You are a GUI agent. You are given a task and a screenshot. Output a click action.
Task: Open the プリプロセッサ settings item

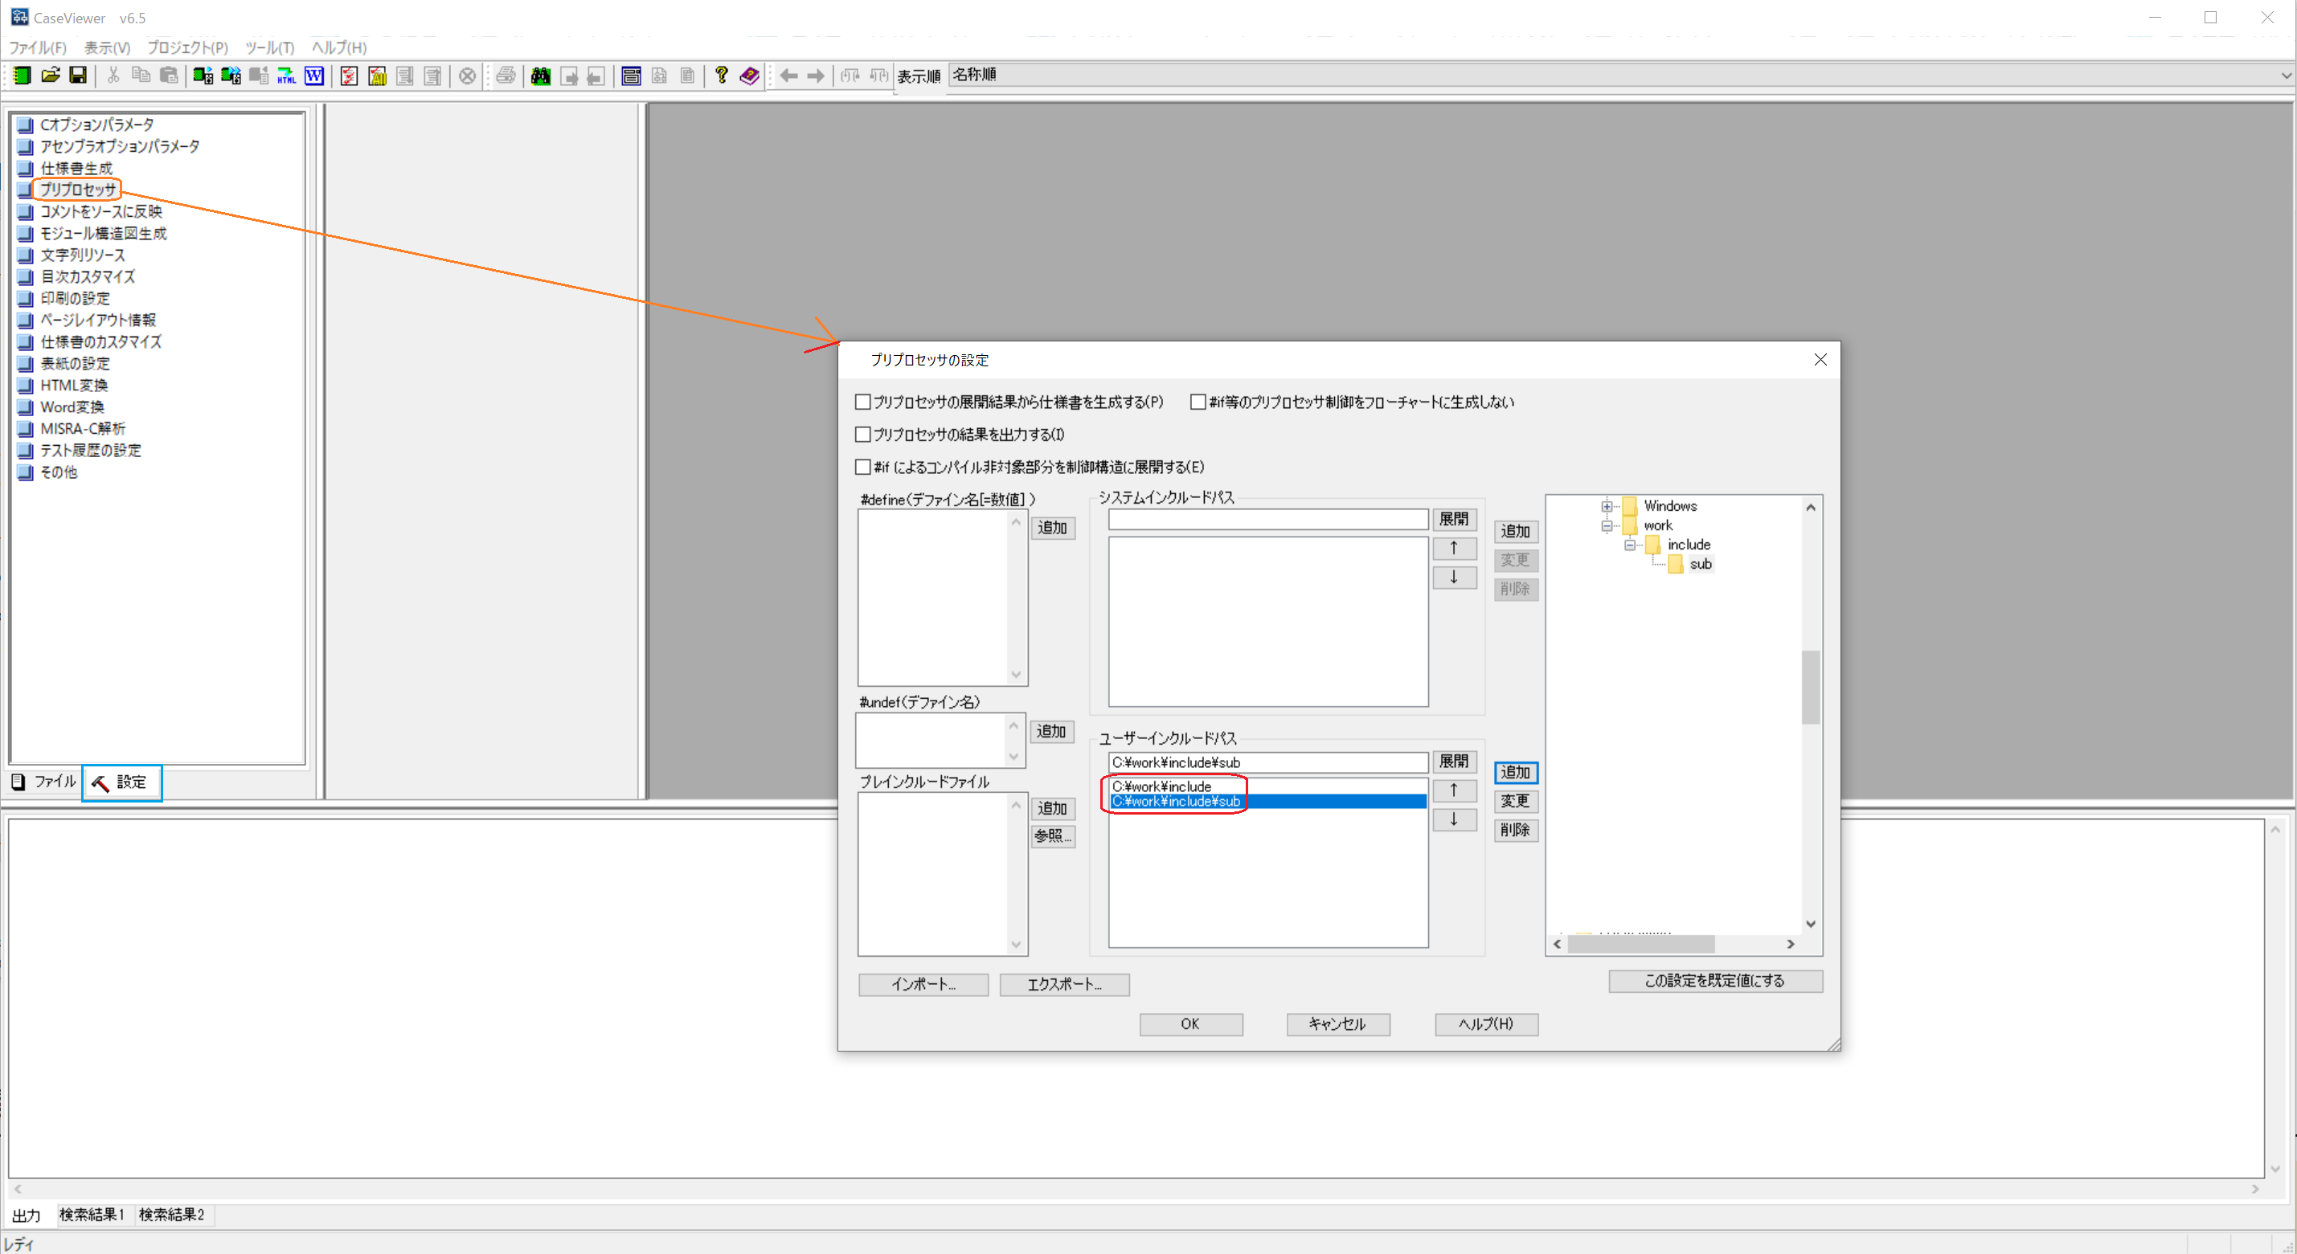[x=78, y=189]
